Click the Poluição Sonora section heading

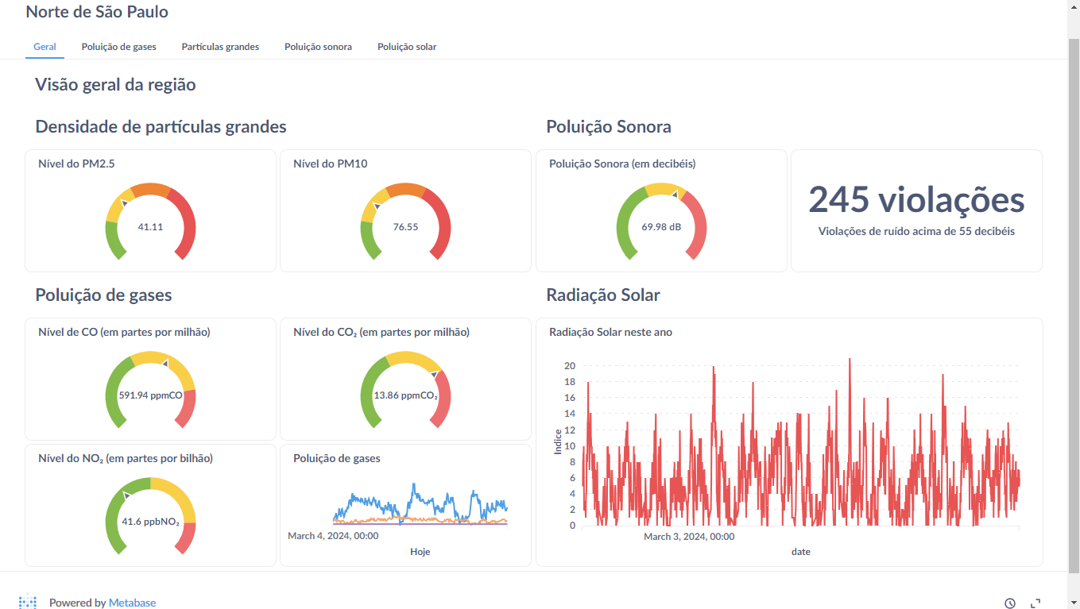click(x=609, y=126)
